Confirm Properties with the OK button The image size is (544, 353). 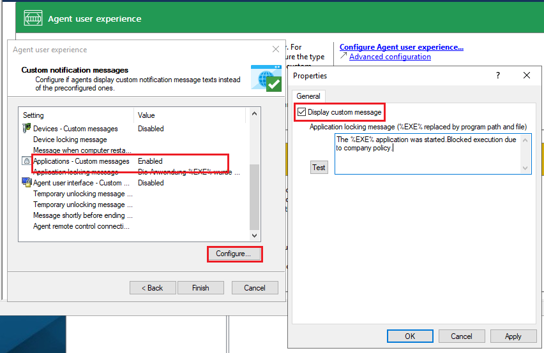pos(409,336)
